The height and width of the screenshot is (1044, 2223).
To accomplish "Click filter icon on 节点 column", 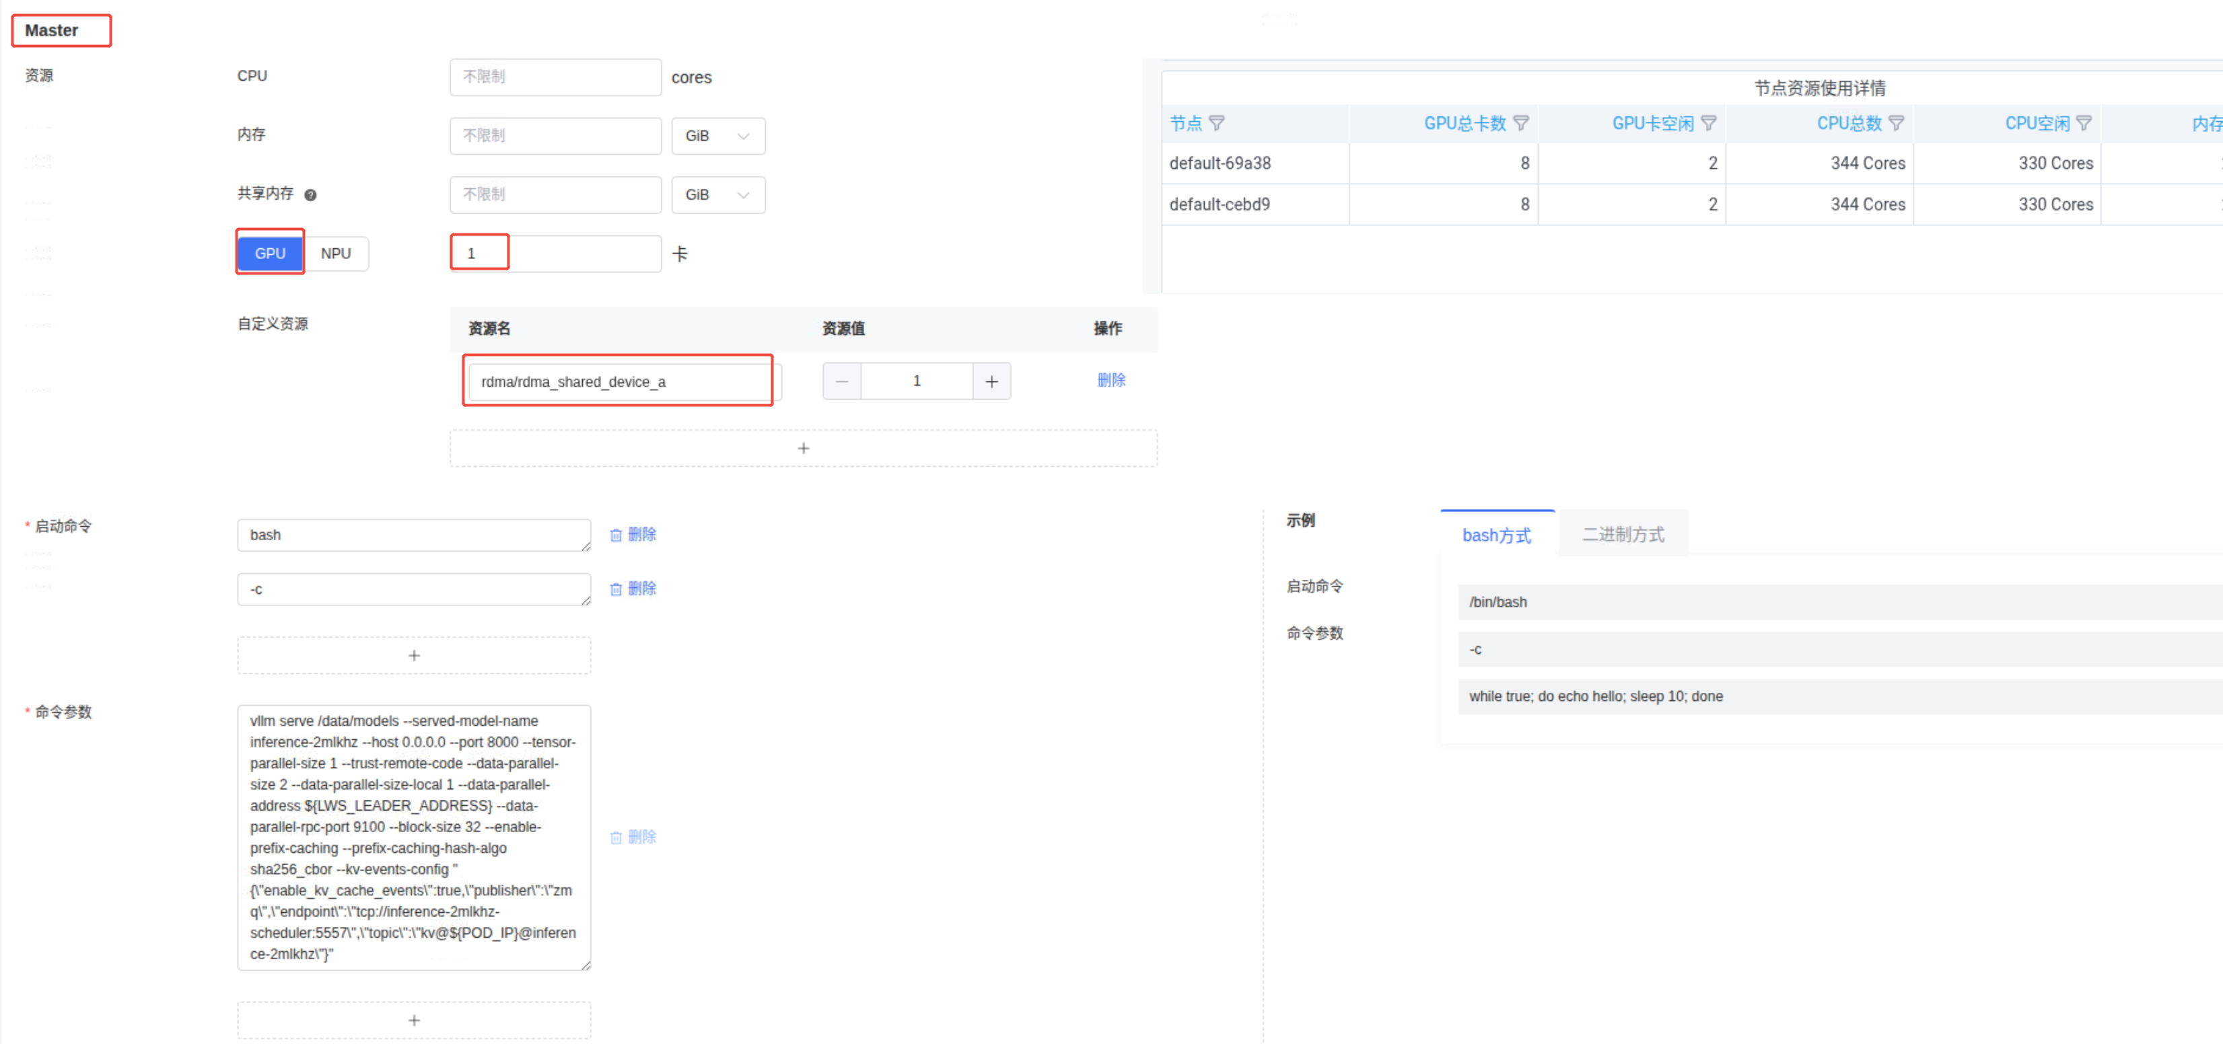I will (1217, 123).
